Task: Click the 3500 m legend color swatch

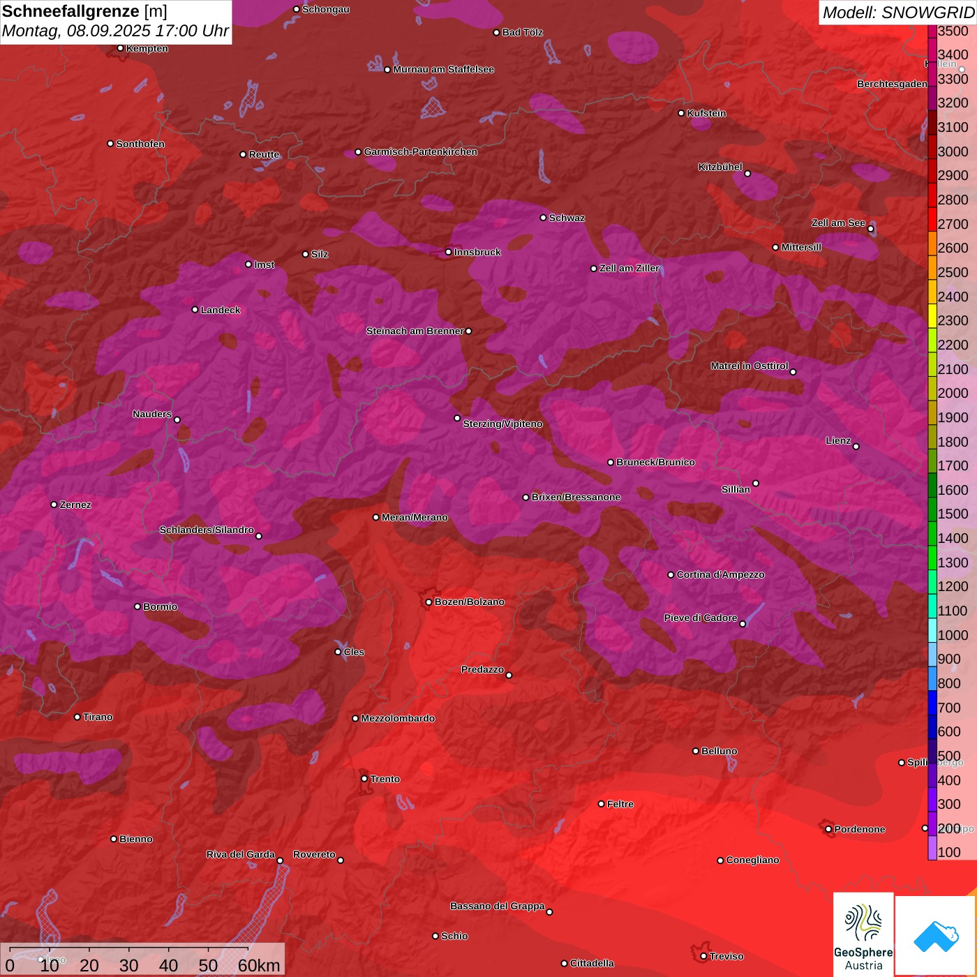Action: pyautogui.click(x=932, y=31)
